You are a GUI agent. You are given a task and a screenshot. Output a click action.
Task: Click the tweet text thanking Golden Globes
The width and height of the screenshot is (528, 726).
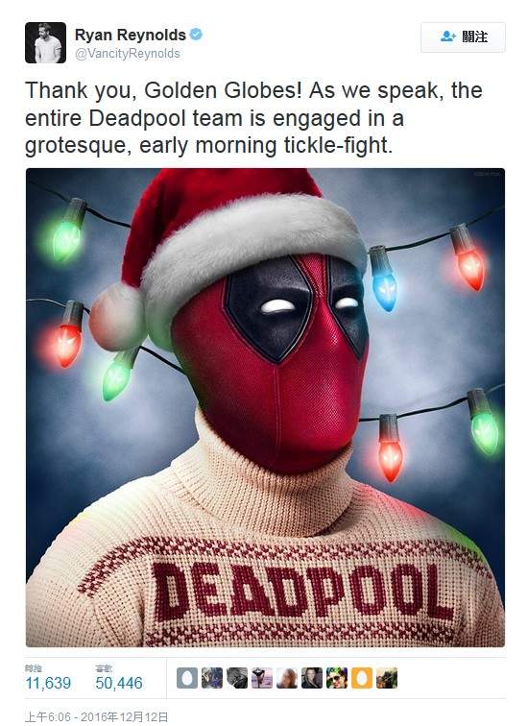tap(253, 118)
